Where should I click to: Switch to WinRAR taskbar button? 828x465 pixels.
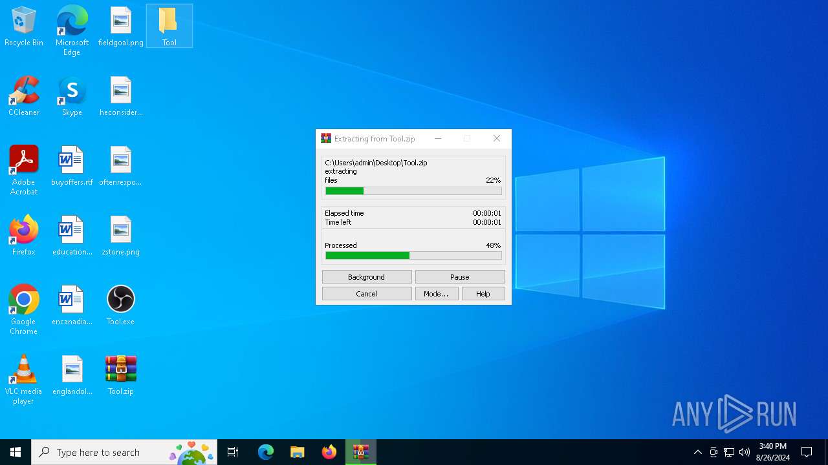point(361,452)
